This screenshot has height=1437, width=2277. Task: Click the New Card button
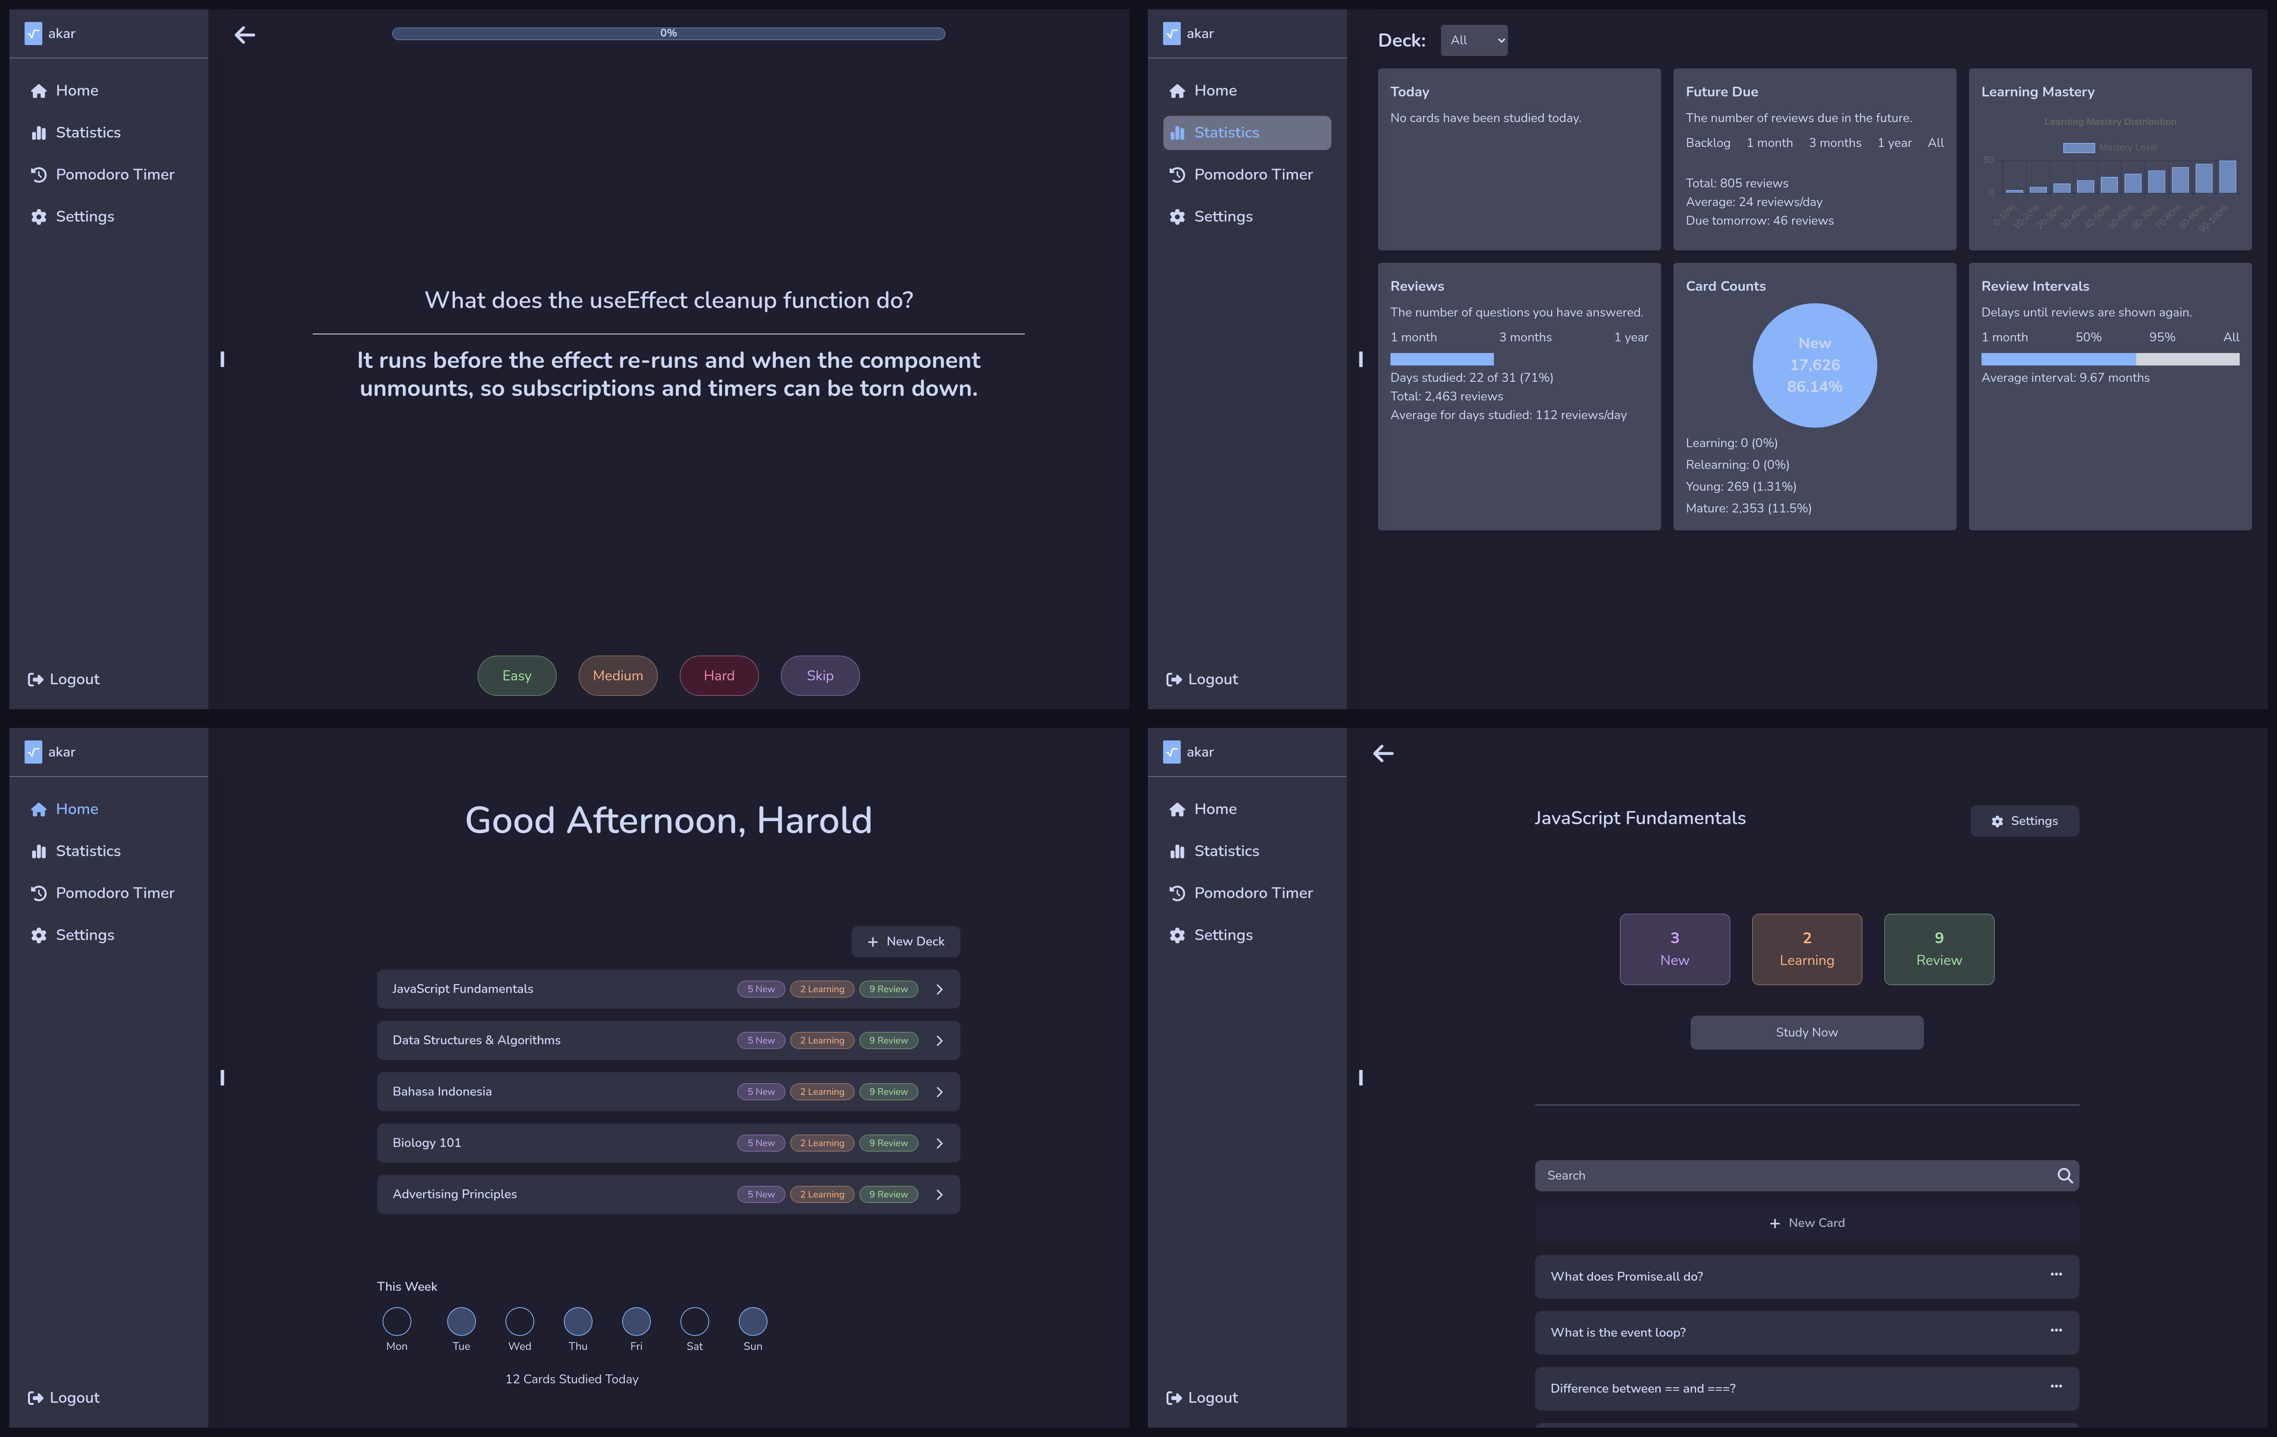(x=1806, y=1223)
